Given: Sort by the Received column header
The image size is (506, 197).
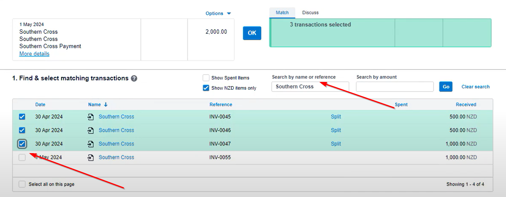Looking at the screenshot, I should pyautogui.click(x=466, y=105).
